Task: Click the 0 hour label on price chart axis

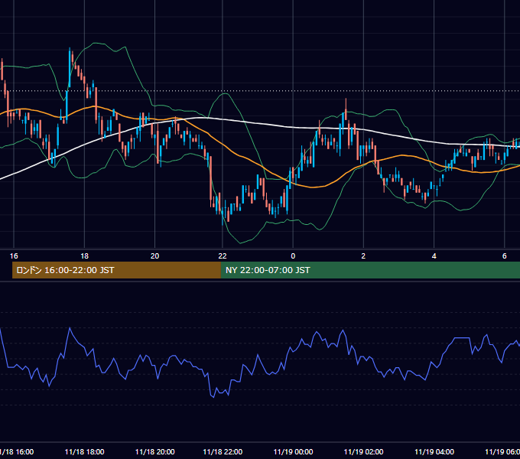Action: (293, 256)
